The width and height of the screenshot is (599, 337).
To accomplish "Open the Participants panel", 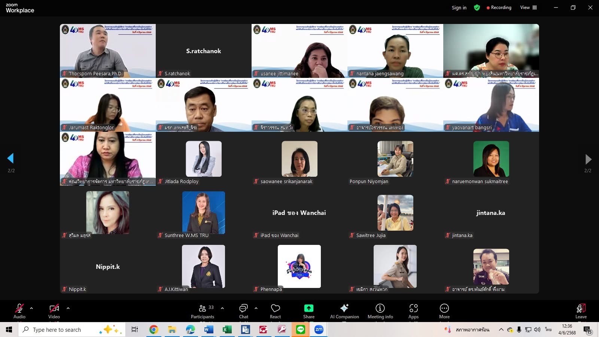I will coord(203,311).
